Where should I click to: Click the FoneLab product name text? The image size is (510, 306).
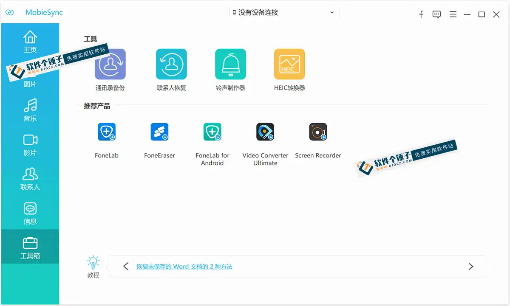tap(107, 155)
